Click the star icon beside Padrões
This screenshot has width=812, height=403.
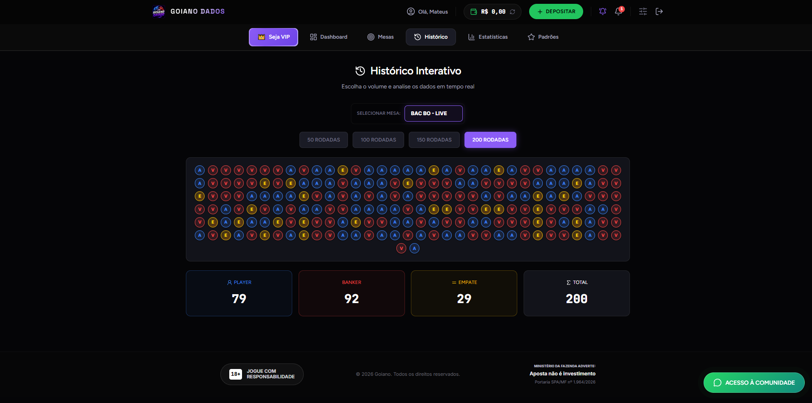(x=531, y=37)
